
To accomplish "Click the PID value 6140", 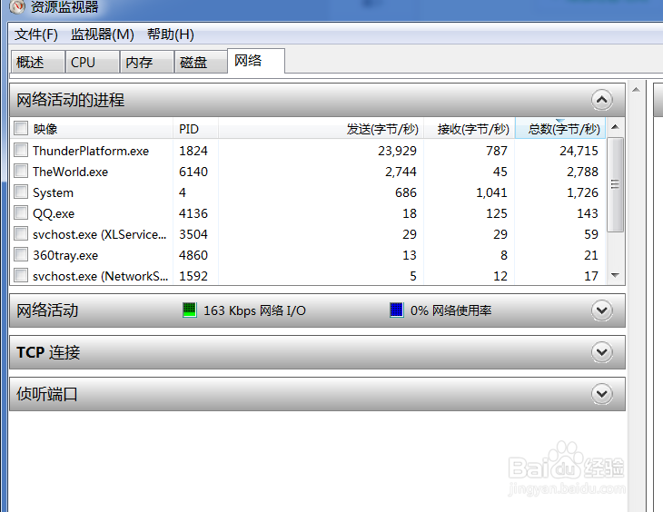I will point(193,172).
